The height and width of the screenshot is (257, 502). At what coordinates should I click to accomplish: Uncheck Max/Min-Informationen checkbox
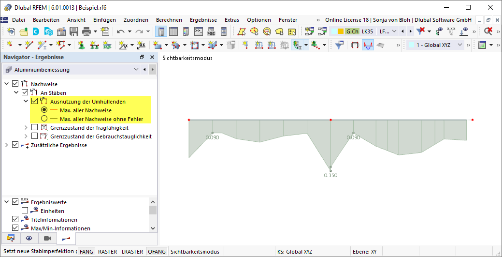tap(15, 228)
